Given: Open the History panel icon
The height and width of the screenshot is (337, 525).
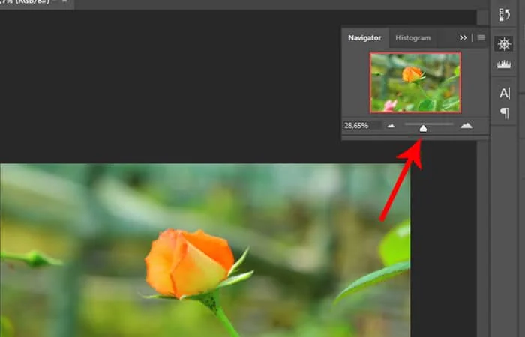Looking at the screenshot, I should (x=504, y=15).
